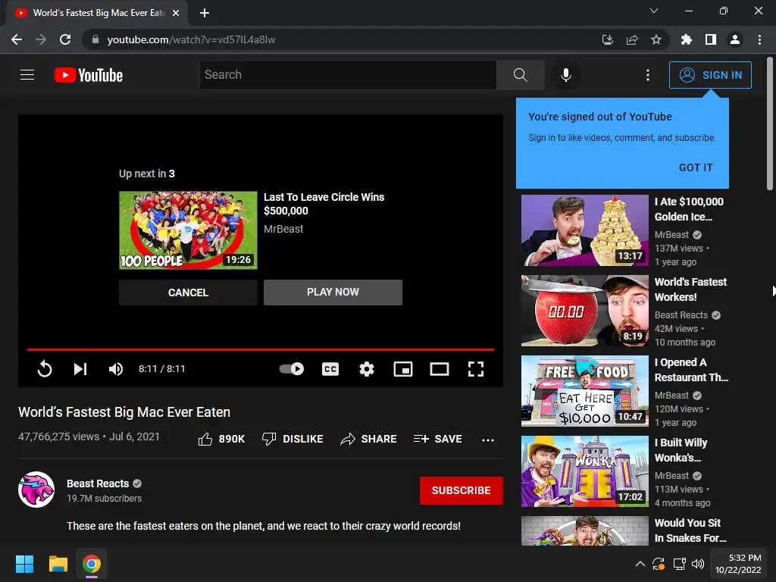This screenshot has width=776, height=582.
Task: Go to the YouTube home logo
Action: point(89,75)
